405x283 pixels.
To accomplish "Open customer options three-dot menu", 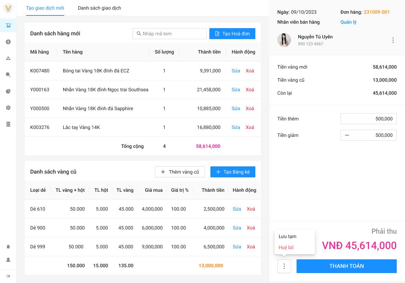I will click(393, 40).
